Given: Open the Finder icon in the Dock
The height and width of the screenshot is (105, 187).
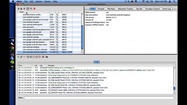Looking at the screenshot, I should pos(12,41).
